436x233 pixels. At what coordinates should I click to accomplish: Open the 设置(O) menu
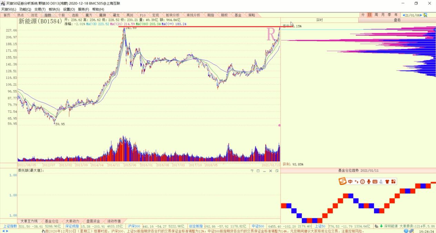click(x=69, y=9)
